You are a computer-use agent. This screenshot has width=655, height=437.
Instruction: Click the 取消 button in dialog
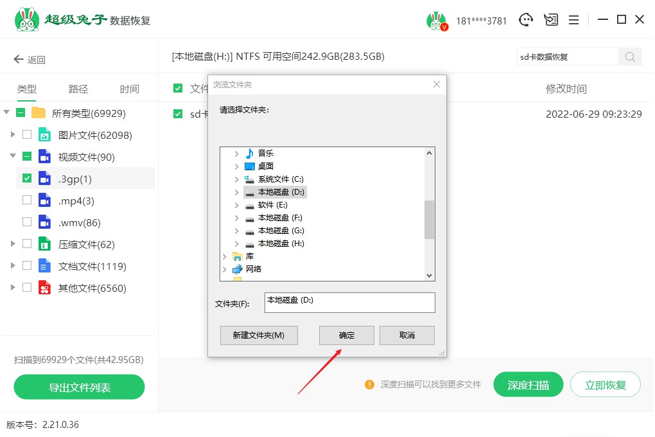pyautogui.click(x=407, y=335)
